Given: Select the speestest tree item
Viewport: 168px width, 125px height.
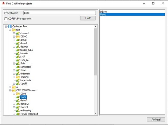Looking at the screenshot, I should pos(25,74).
